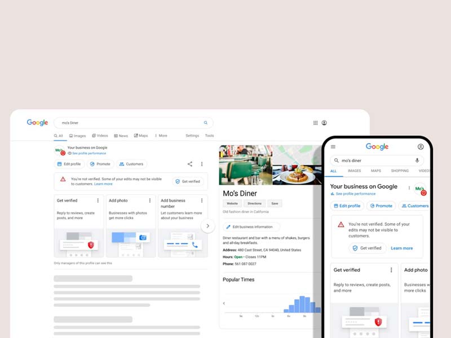Screen dimensions: 451x338
Task: Click the mobile Edit profile button
Action: 347,206
